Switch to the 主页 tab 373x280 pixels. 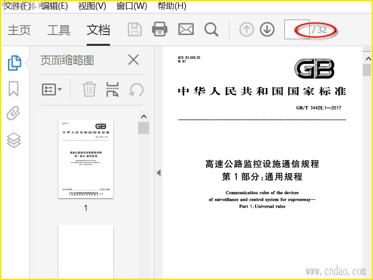pyautogui.click(x=19, y=30)
